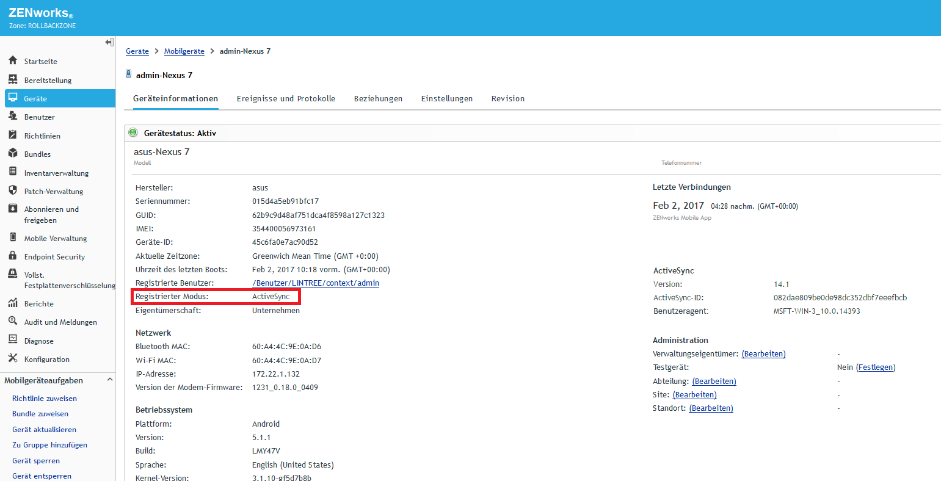Image resolution: width=941 pixels, height=481 pixels.
Task: Open the Einstellungen tab
Action: click(x=447, y=98)
